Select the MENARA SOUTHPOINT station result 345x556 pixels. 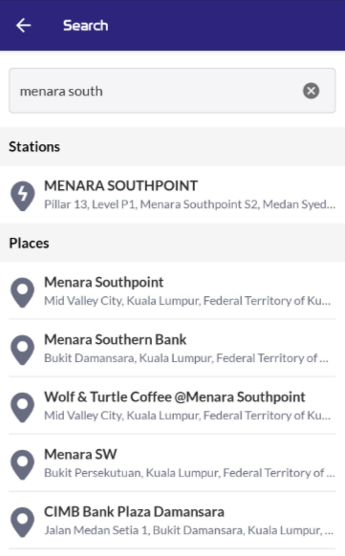(172, 195)
